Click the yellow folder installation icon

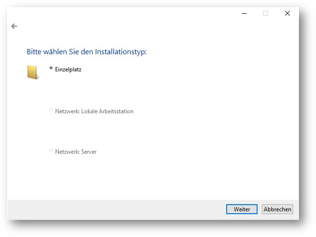(33, 72)
